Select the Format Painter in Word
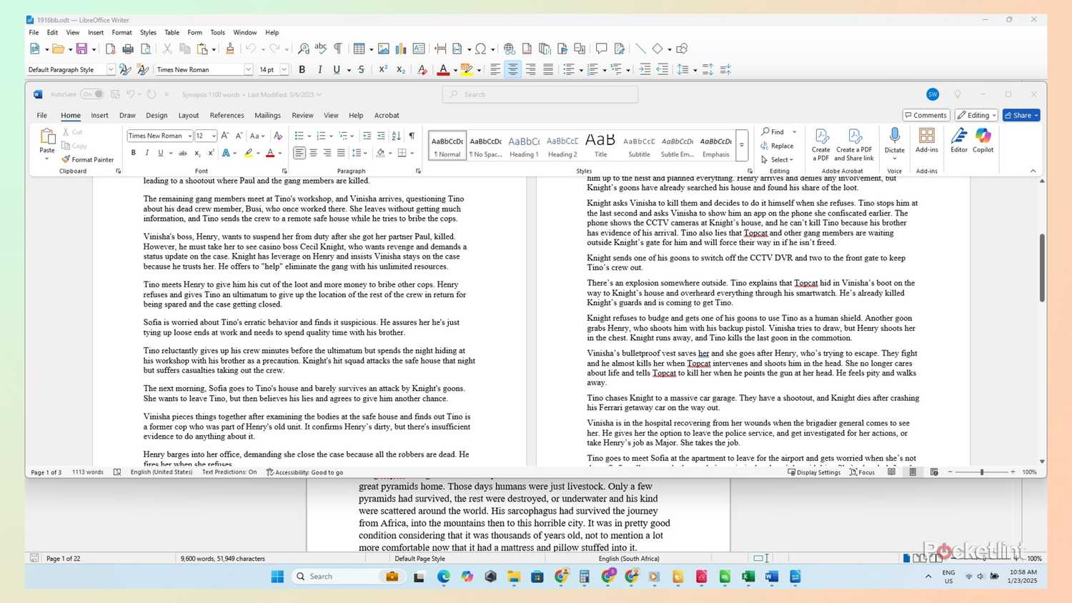Viewport: 1072px width, 603px height. [88, 159]
